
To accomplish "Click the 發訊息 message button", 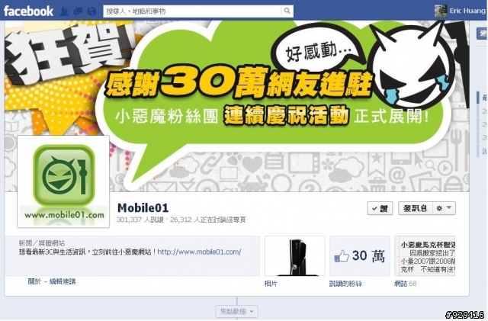I will pyautogui.click(x=416, y=208).
